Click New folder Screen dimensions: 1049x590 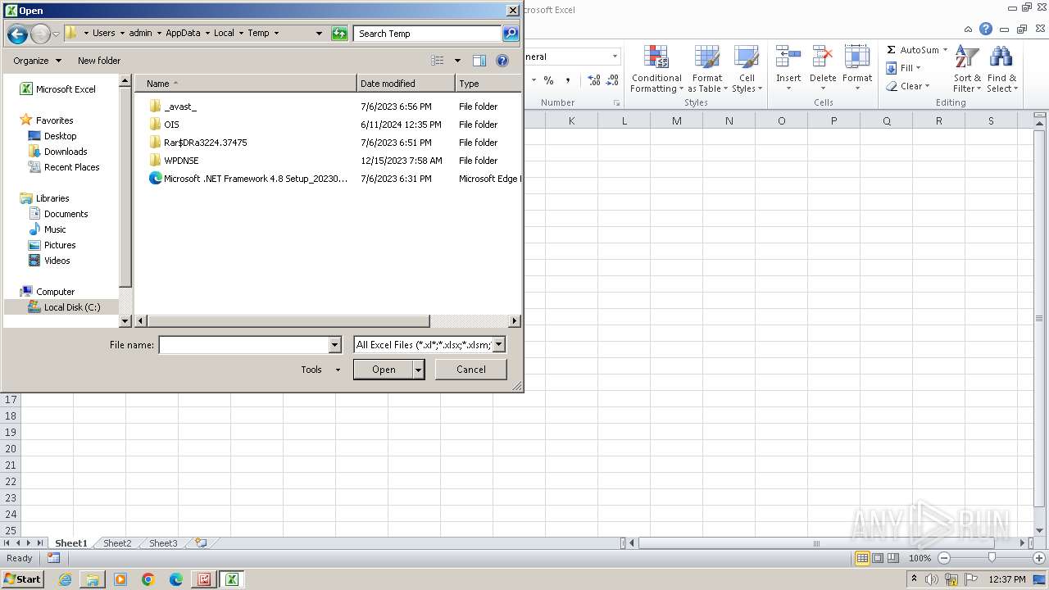coord(99,61)
